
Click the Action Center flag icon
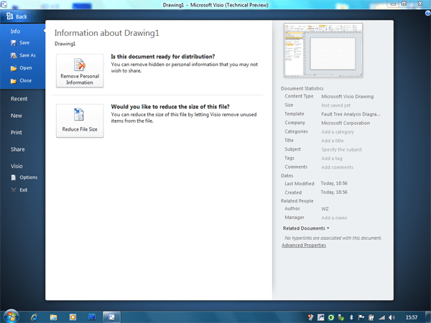[x=361, y=317]
